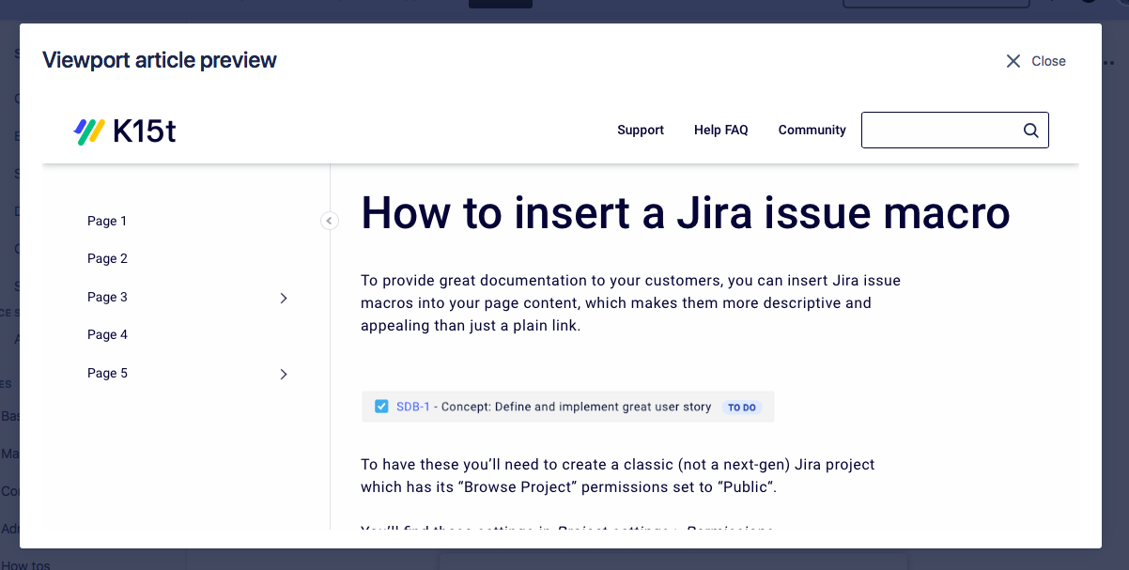Click the Viewport article preview title
The image size is (1129, 570).
click(x=160, y=61)
